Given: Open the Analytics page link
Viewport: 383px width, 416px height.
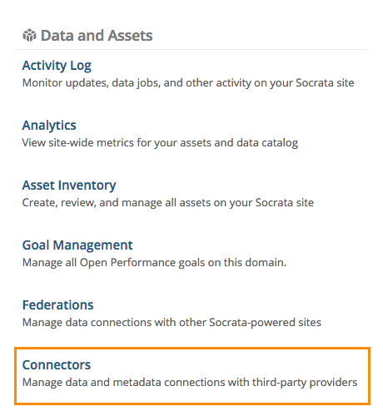Looking at the screenshot, I should tap(49, 126).
